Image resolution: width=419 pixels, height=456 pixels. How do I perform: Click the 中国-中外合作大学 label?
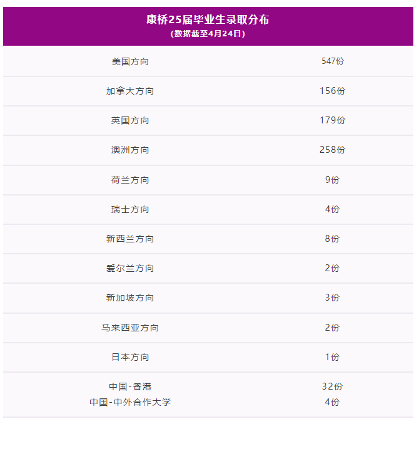(x=130, y=402)
